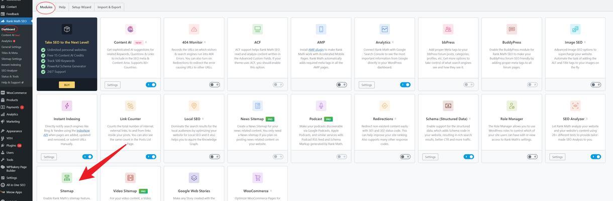Click the AMP mobile icon
The image size is (613, 201).
pyautogui.click(x=321, y=29)
